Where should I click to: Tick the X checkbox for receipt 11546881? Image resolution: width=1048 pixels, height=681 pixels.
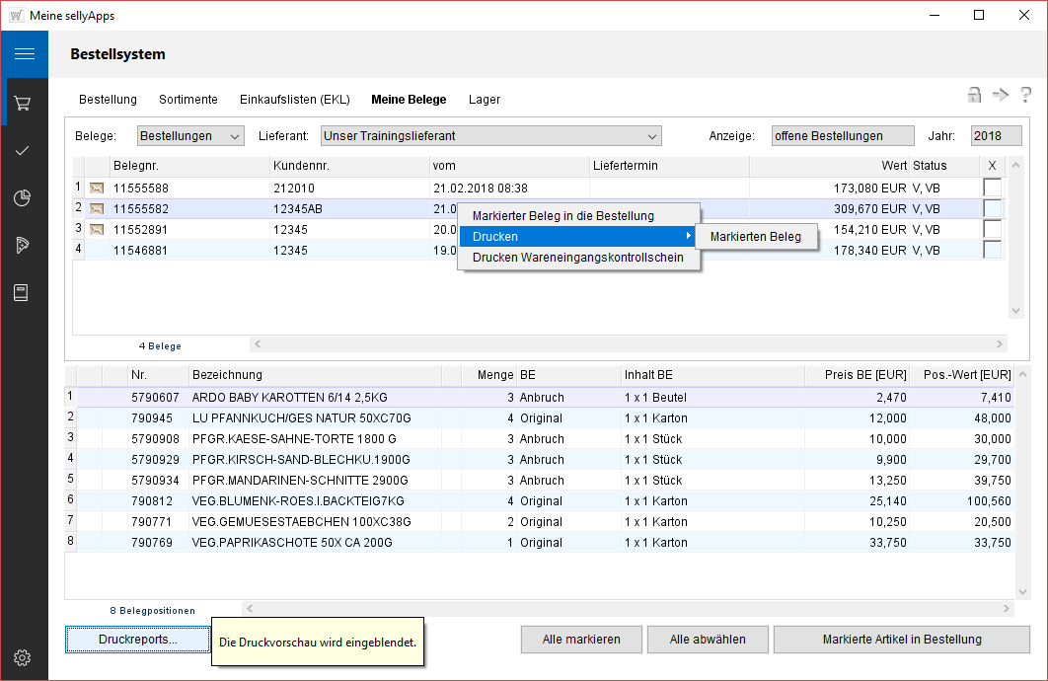pos(992,250)
